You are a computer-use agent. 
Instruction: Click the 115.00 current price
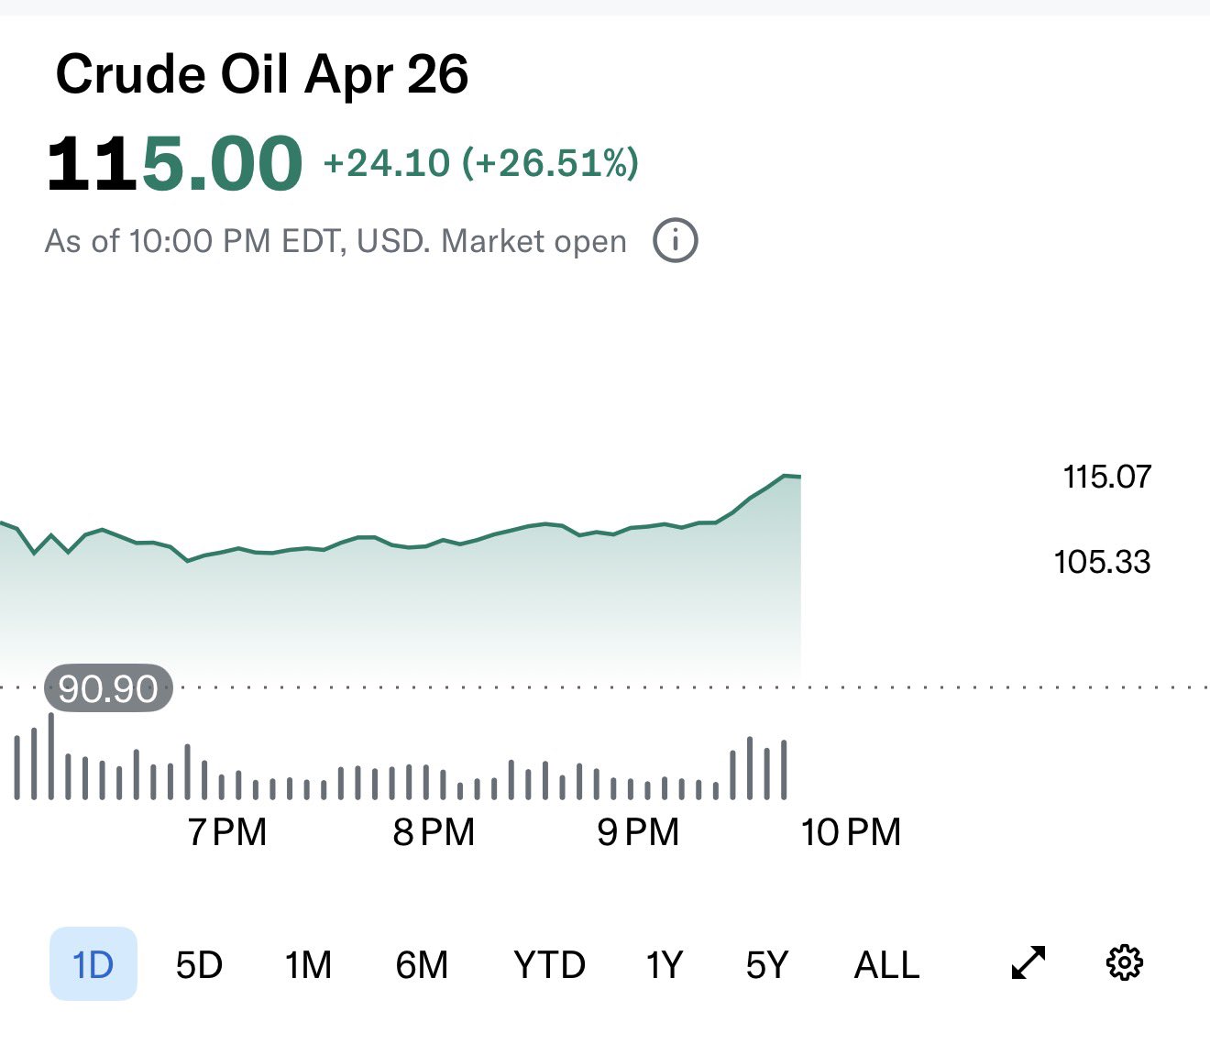point(174,164)
